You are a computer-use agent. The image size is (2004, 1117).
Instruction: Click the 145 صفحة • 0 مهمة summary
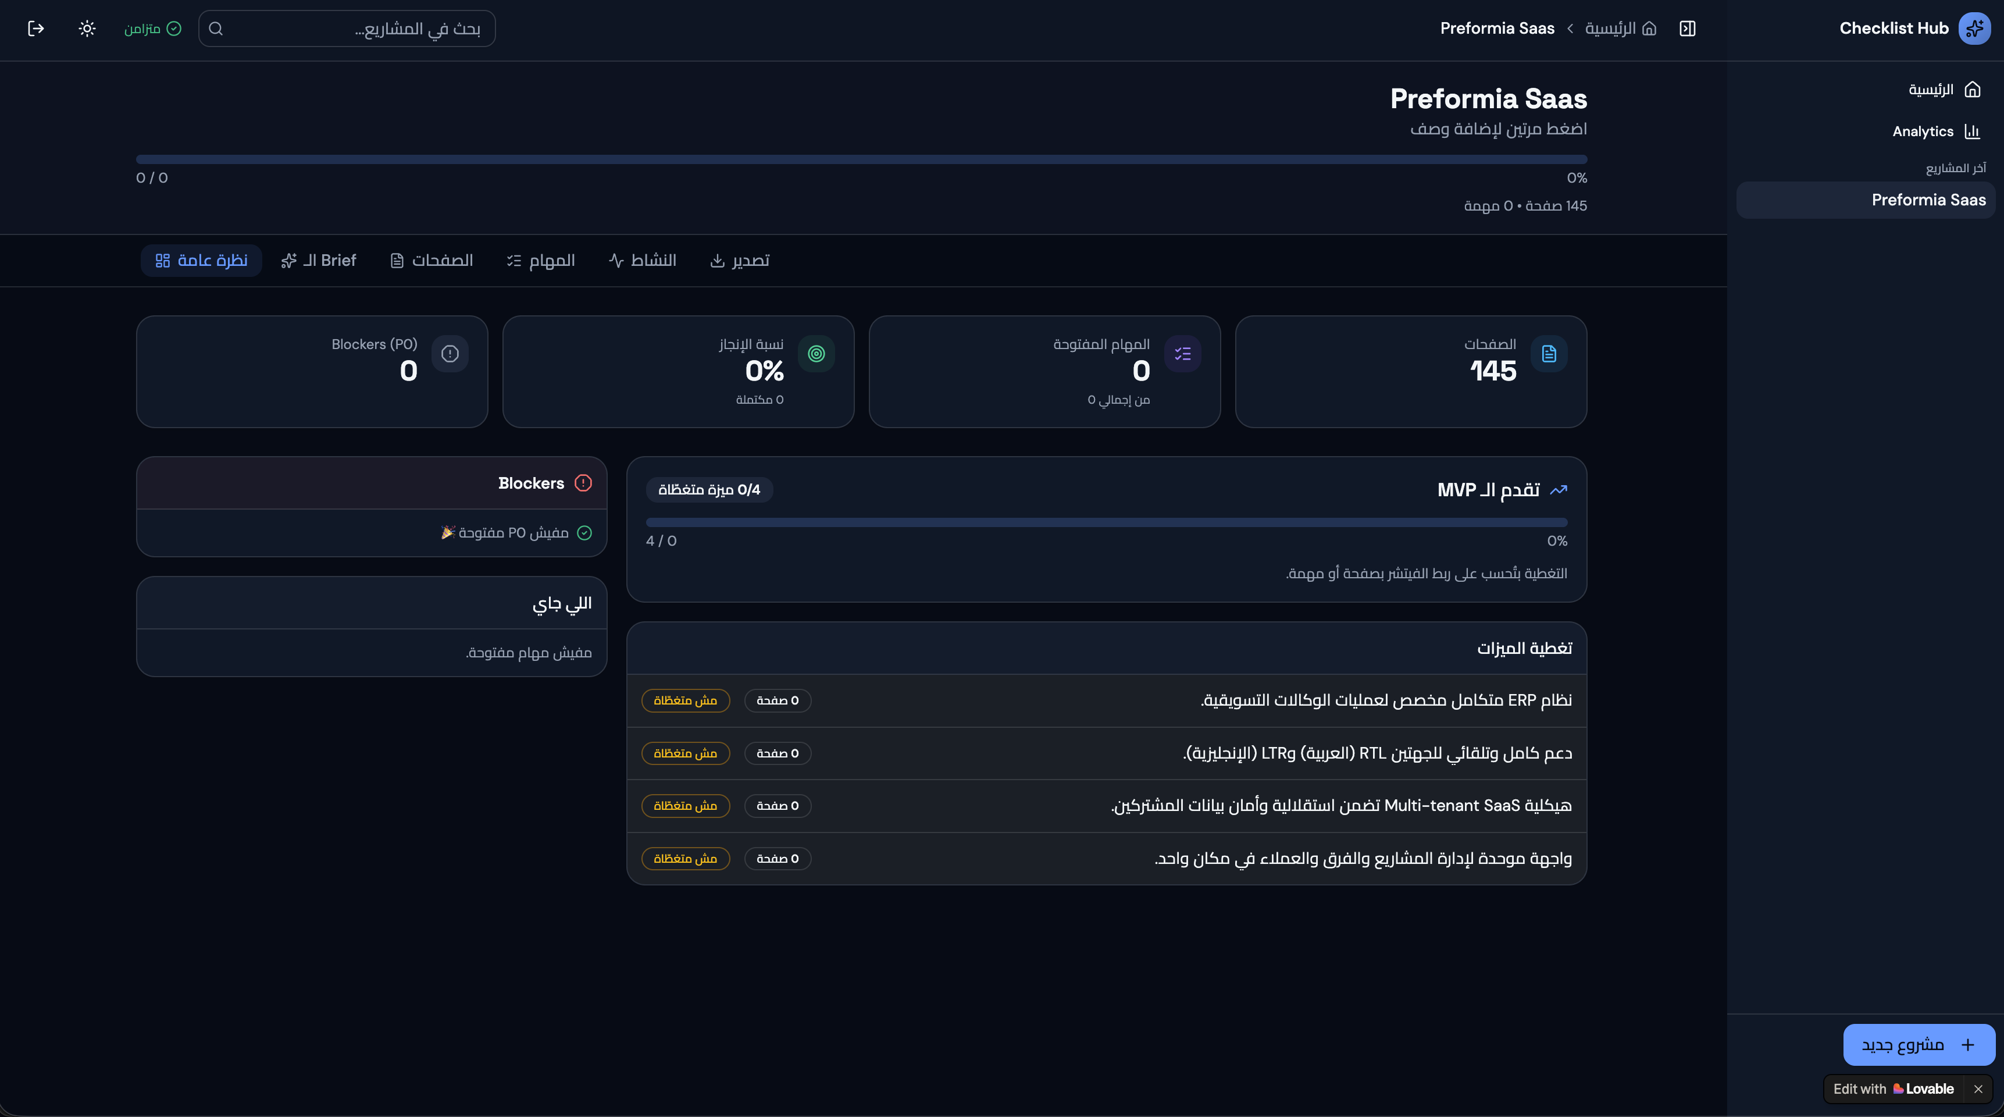tap(1525, 207)
